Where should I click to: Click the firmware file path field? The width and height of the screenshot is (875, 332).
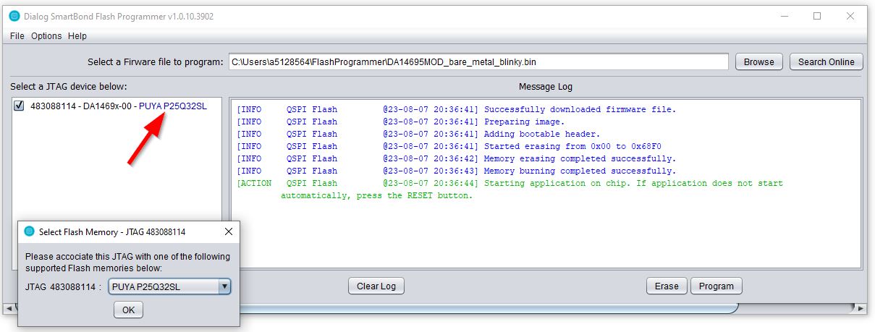(x=478, y=61)
